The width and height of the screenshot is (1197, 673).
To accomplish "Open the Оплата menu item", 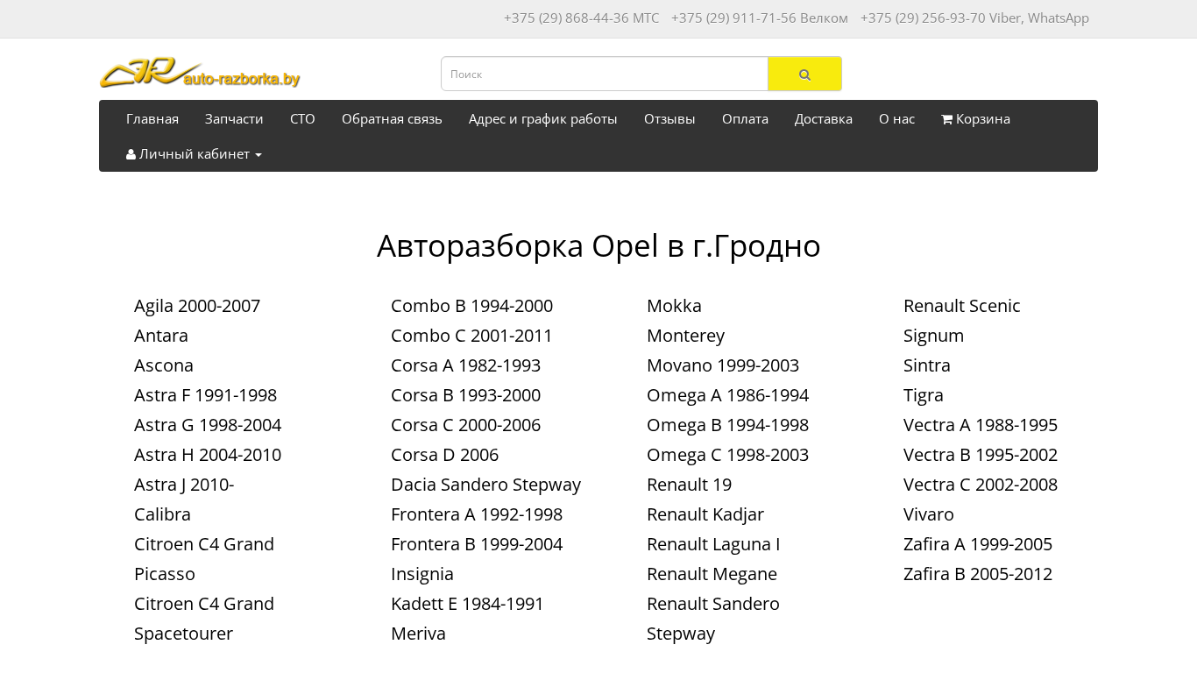I will point(745,119).
